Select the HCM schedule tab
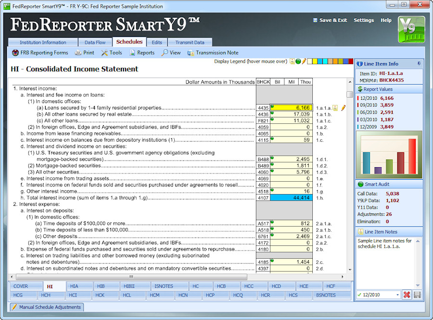This screenshot has width=433, height=320. coord(160,295)
